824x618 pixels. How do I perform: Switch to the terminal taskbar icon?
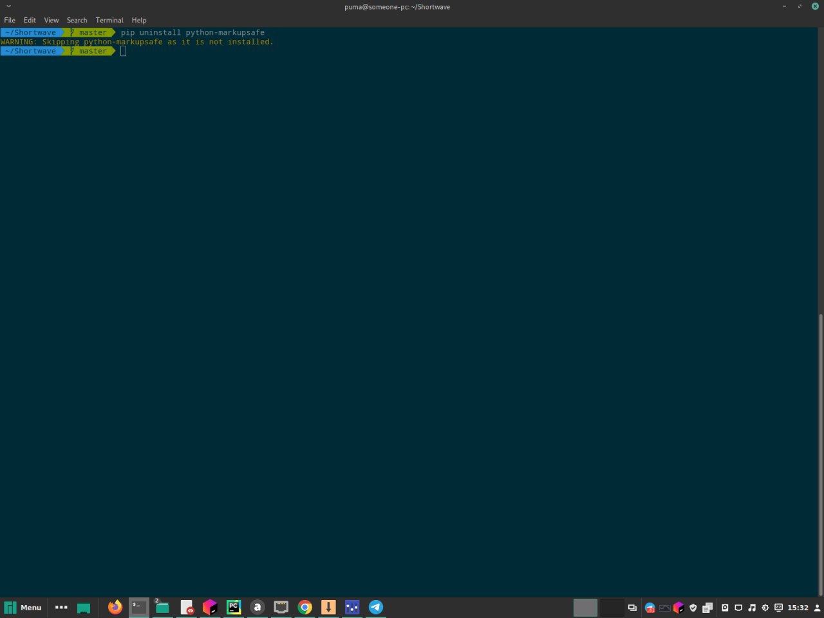point(138,607)
